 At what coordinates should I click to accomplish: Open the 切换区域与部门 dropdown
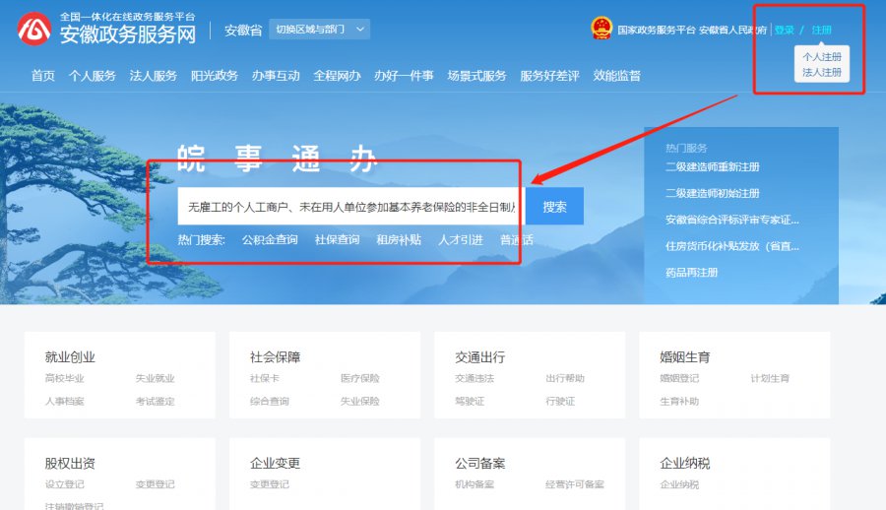pyautogui.click(x=319, y=29)
